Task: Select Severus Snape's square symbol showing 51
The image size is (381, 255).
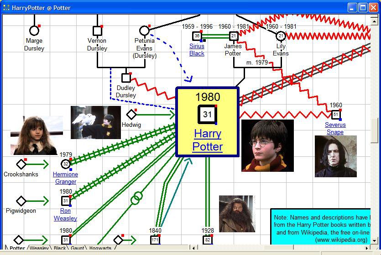Action: (336, 114)
